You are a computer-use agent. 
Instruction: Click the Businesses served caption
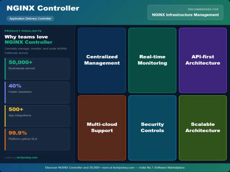click(x=22, y=68)
